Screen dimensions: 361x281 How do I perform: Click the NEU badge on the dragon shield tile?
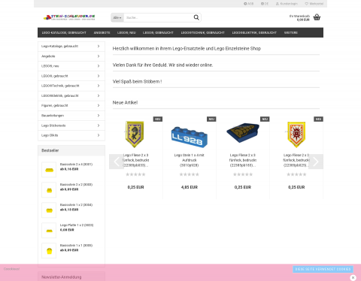tap(158, 119)
